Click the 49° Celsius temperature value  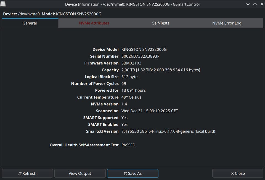(131, 97)
